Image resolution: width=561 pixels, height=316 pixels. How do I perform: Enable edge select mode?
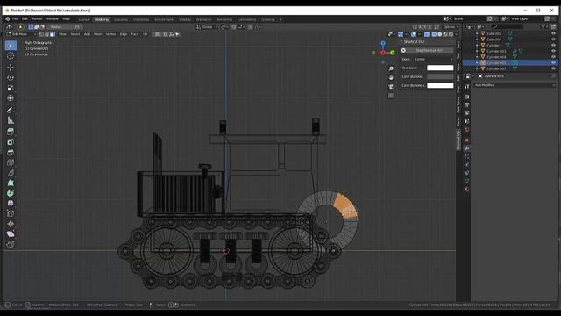point(46,34)
